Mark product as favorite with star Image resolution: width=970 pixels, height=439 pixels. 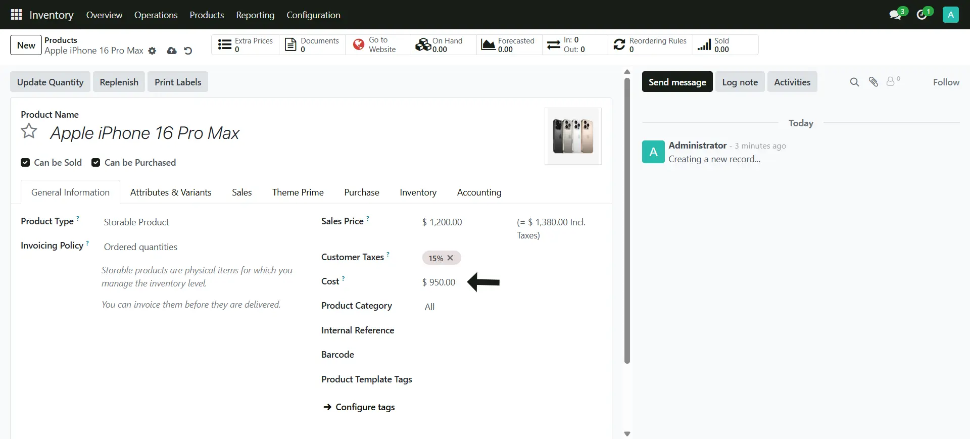tap(29, 131)
